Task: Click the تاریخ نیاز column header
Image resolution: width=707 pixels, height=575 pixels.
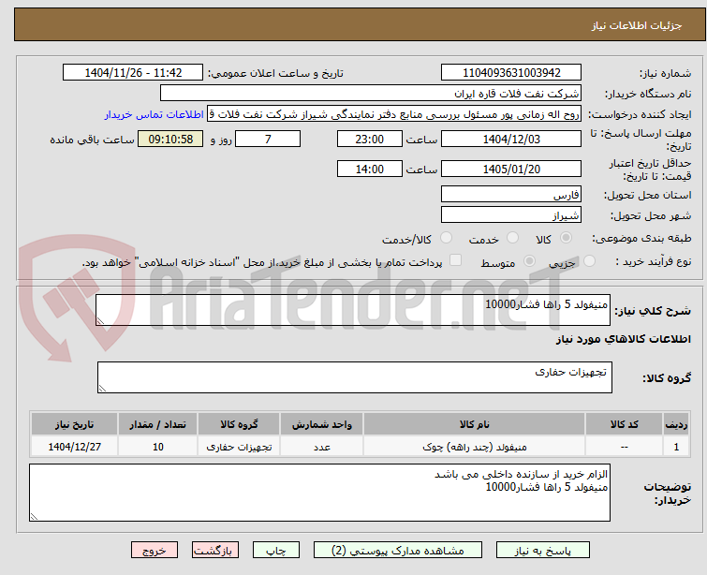Action: pyautogui.click(x=74, y=424)
